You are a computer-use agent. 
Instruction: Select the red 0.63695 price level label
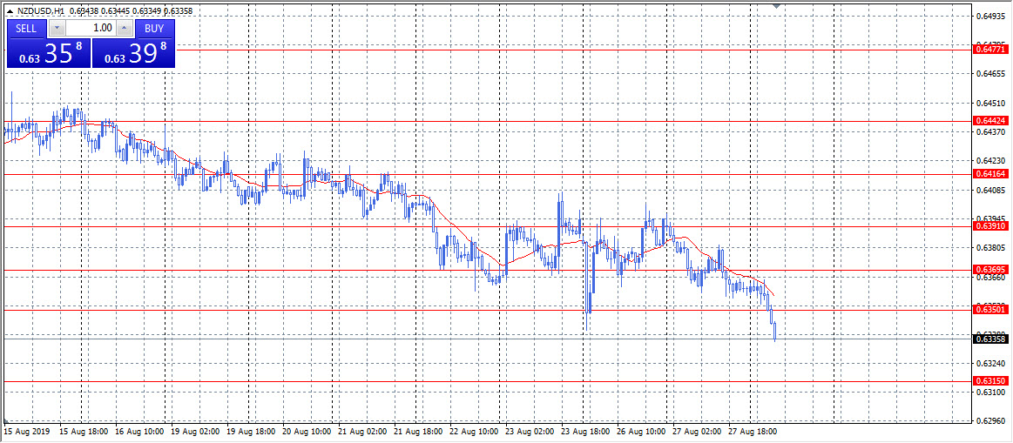tap(989, 269)
